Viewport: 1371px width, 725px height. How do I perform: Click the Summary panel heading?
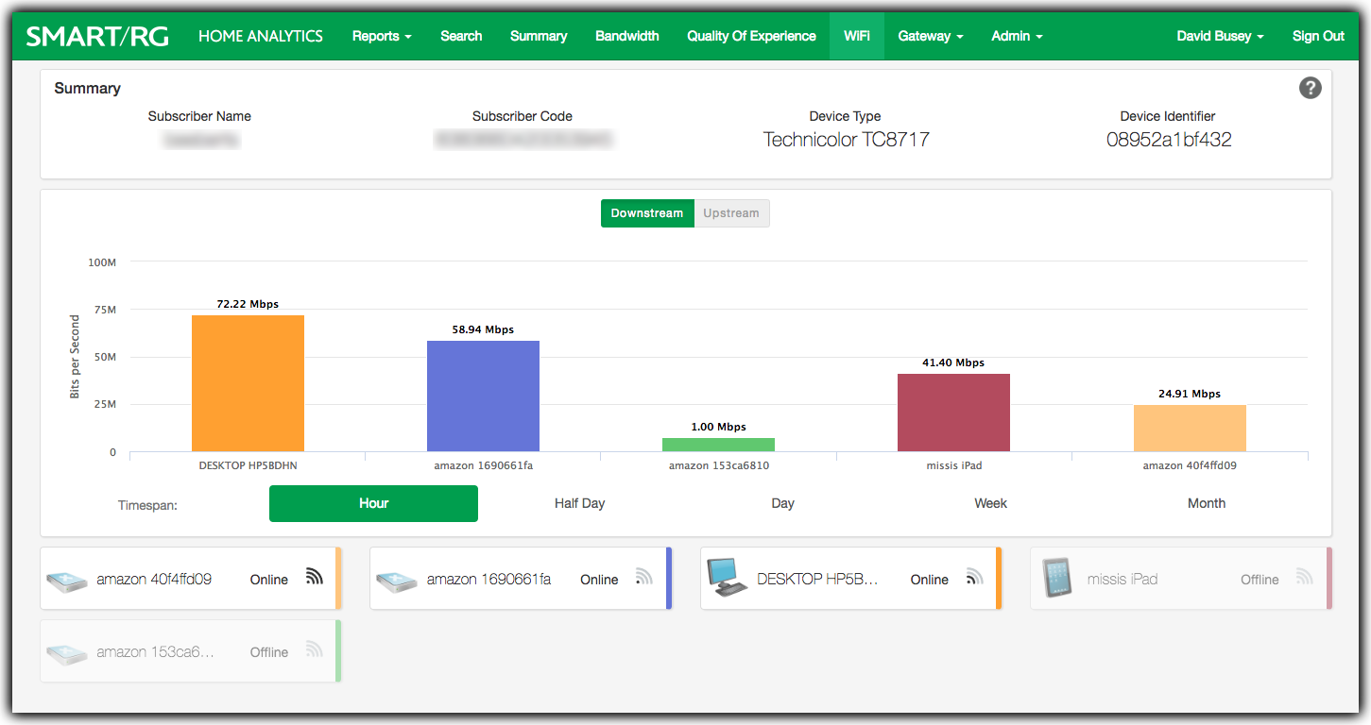tap(88, 88)
